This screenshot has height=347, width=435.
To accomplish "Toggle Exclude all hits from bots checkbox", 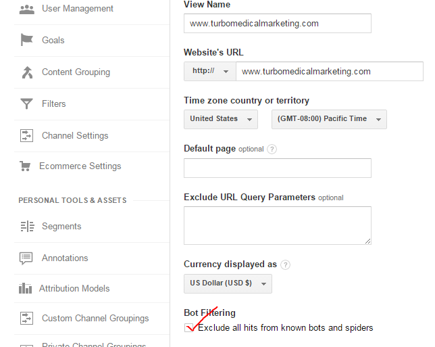I will (x=189, y=328).
